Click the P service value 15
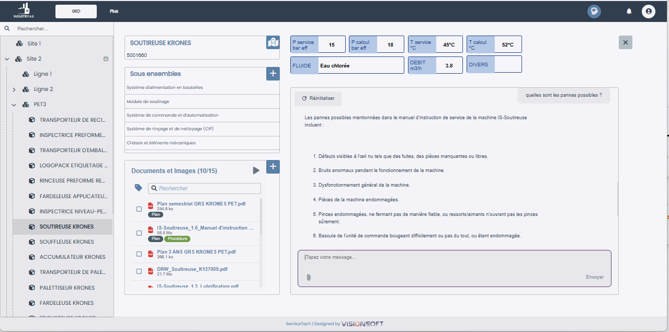Image resolution: width=669 pixels, height=332 pixels. tap(332, 45)
